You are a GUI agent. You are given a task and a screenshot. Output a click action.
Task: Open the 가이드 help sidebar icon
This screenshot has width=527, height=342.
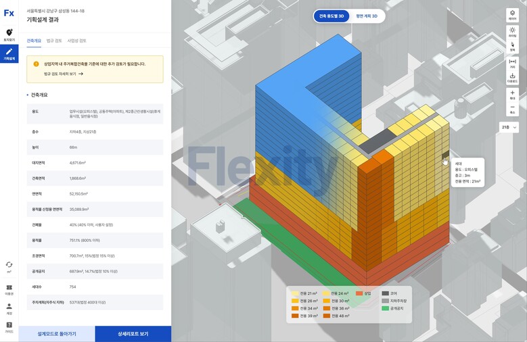tap(9, 327)
